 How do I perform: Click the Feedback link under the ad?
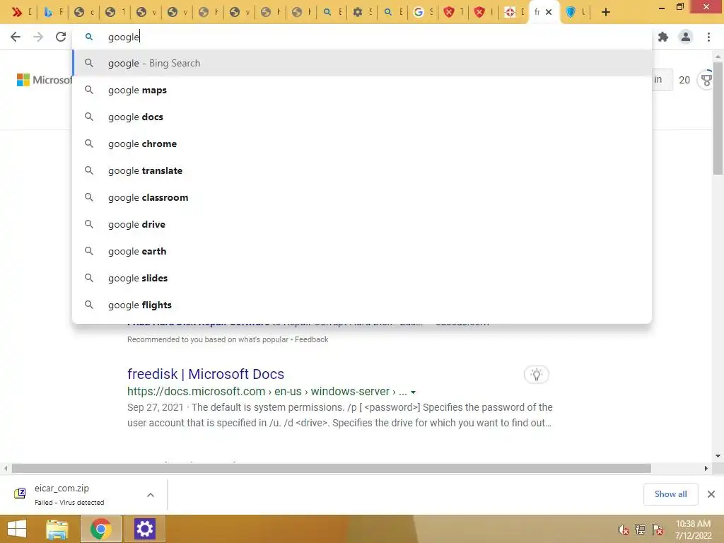pos(312,339)
